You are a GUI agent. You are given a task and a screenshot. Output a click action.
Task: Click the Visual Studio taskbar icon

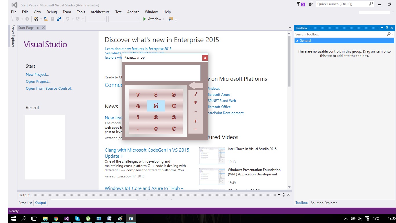point(67,219)
